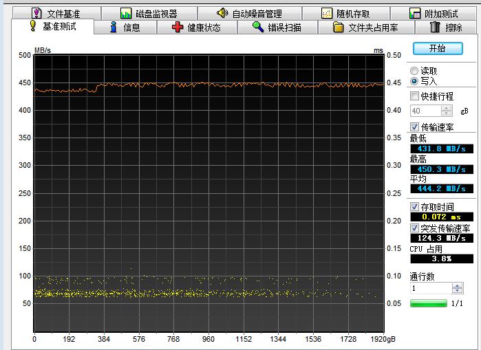Screen dimensions: 481x350
Task: Switch to the 磁盘监视器 tab
Action: point(149,14)
